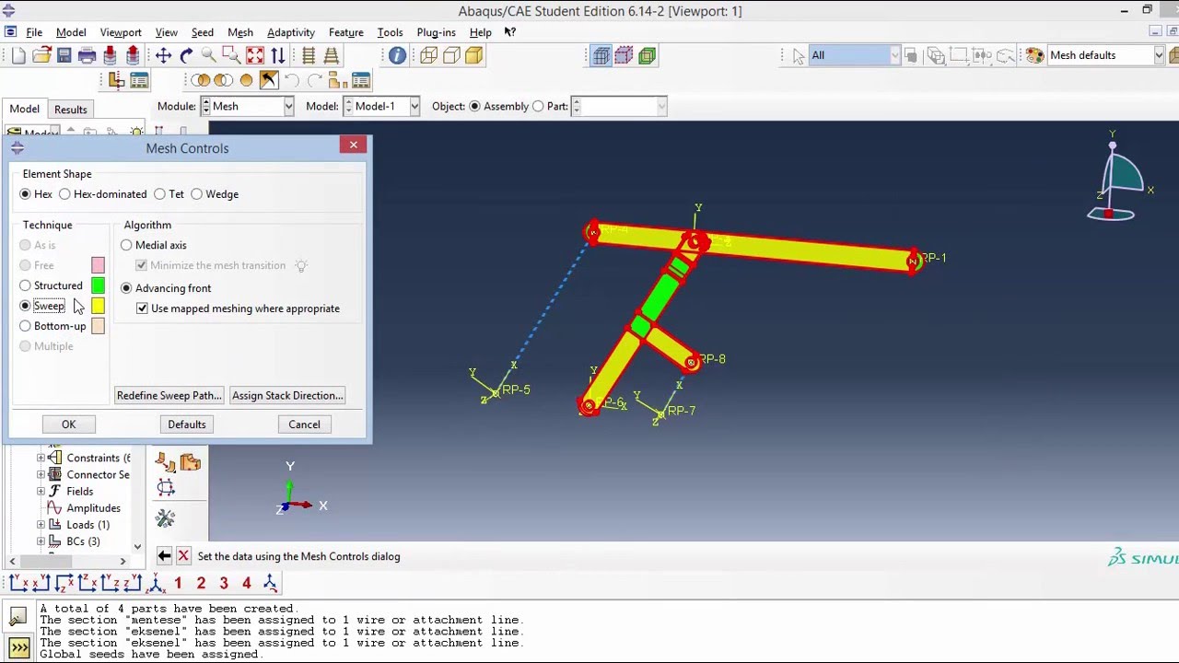Viewport: 1179px width, 663px height.
Task: Expand the BCs (3) tree node
Action: tap(41, 541)
